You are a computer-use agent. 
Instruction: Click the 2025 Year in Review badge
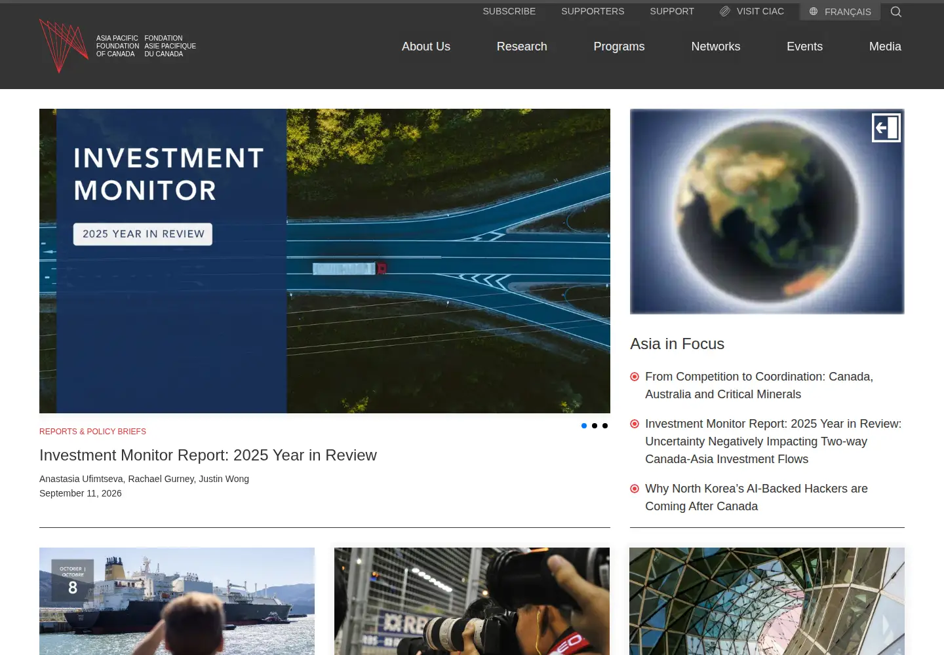(143, 234)
